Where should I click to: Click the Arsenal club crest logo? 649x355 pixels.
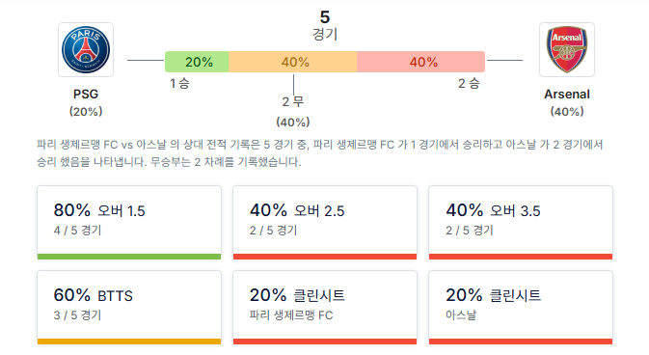pos(567,50)
